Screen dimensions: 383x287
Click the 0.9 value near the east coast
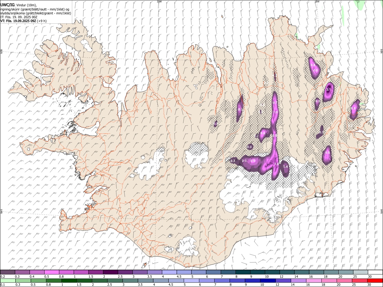coord(353,109)
